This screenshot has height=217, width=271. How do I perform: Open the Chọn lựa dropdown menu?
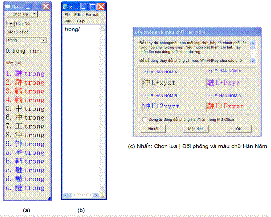pyautogui.click(x=22, y=14)
